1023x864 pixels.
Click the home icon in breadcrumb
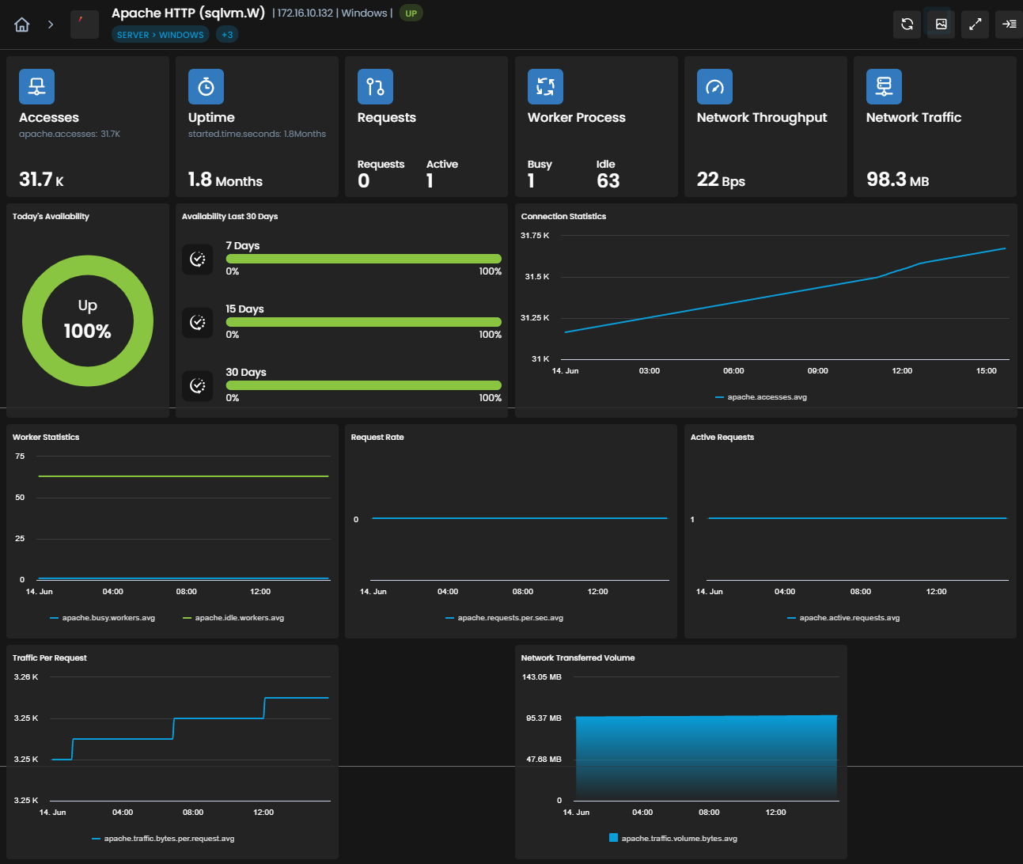(22, 25)
